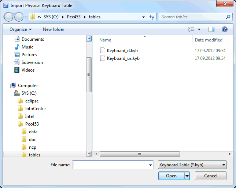Close the Import Physical Keyboard Table dialog
The height and width of the screenshot is (188, 236).
click(x=225, y=4)
